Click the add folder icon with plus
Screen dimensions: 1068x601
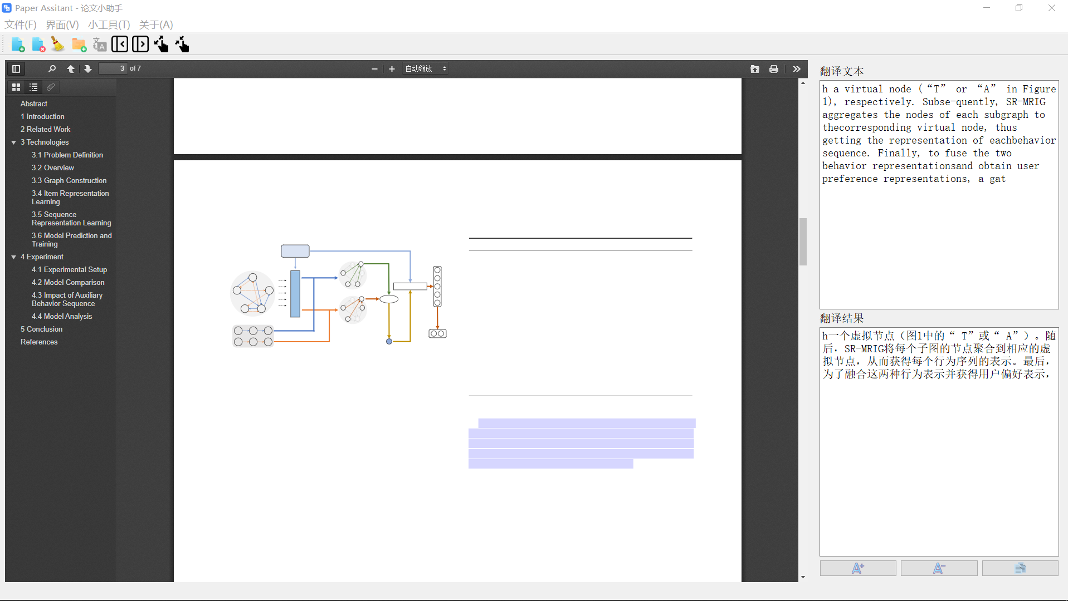click(79, 45)
